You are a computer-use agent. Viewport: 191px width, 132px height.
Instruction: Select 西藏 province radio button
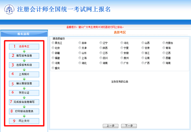tap(164, 58)
